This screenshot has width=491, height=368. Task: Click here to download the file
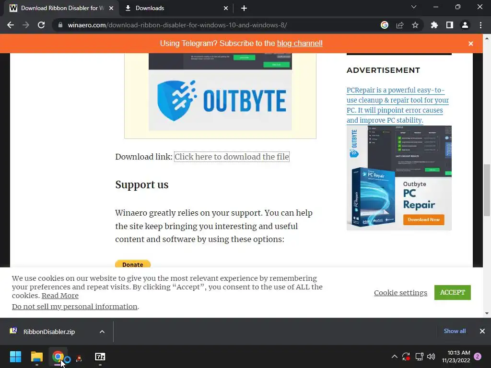coord(232,157)
